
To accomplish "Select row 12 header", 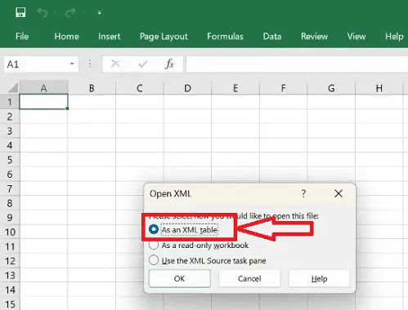I will [10, 261].
